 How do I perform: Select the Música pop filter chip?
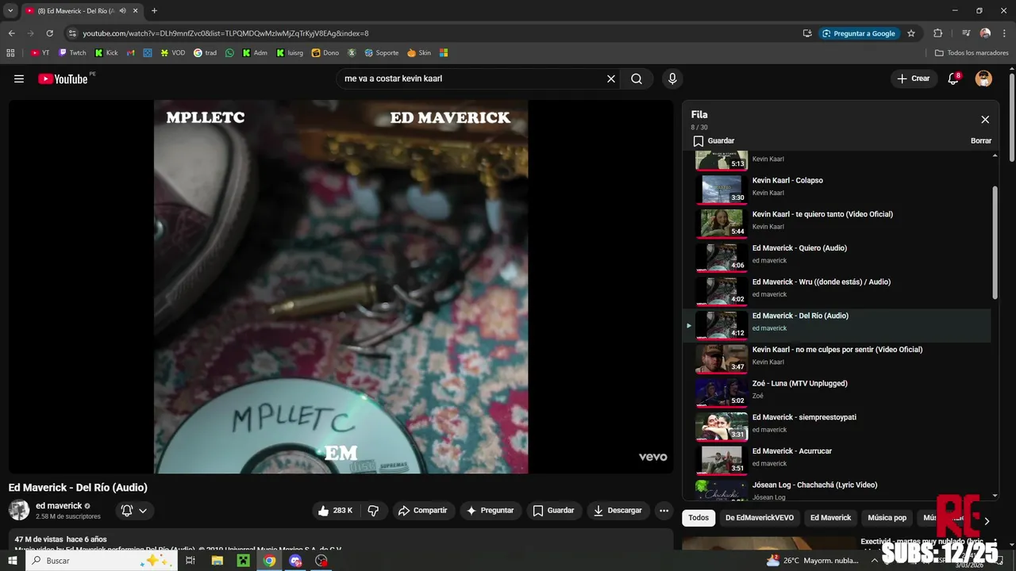(x=887, y=518)
